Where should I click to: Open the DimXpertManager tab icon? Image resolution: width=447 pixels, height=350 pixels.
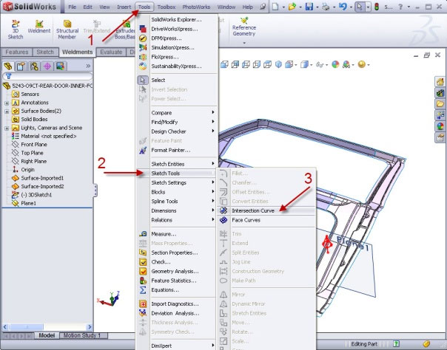coord(47,66)
